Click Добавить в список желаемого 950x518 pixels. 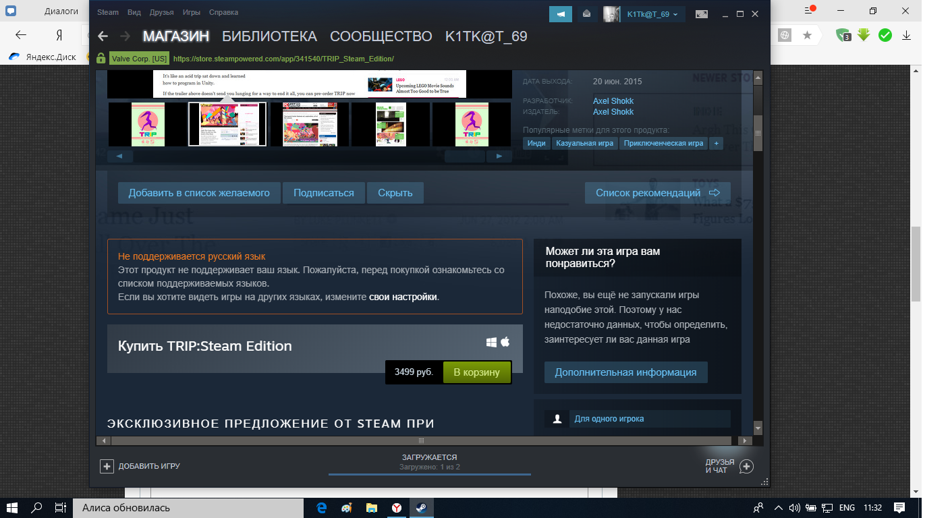coord(199,193)
